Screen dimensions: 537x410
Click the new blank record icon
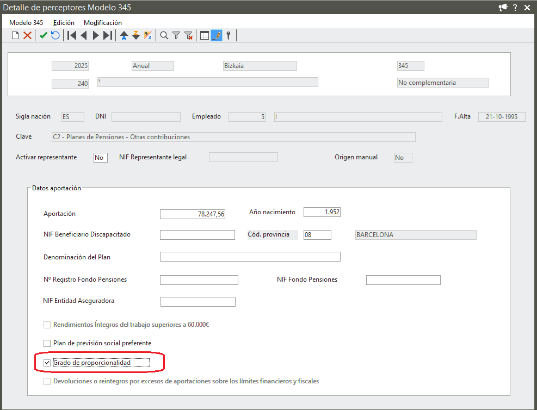pyautogui.click(x=15, y=35)
